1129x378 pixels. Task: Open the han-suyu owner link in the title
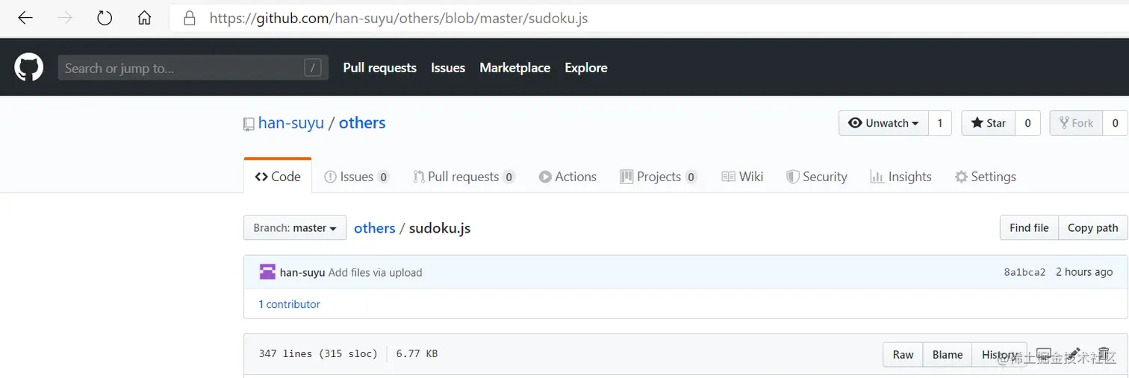click(290, 123)
